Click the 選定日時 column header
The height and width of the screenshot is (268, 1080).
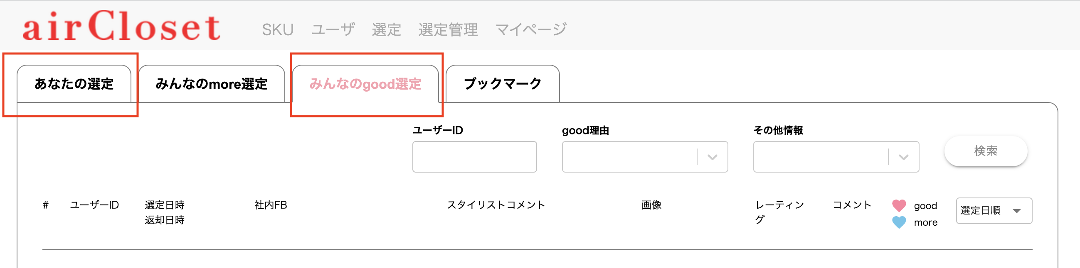click(164, 205)
